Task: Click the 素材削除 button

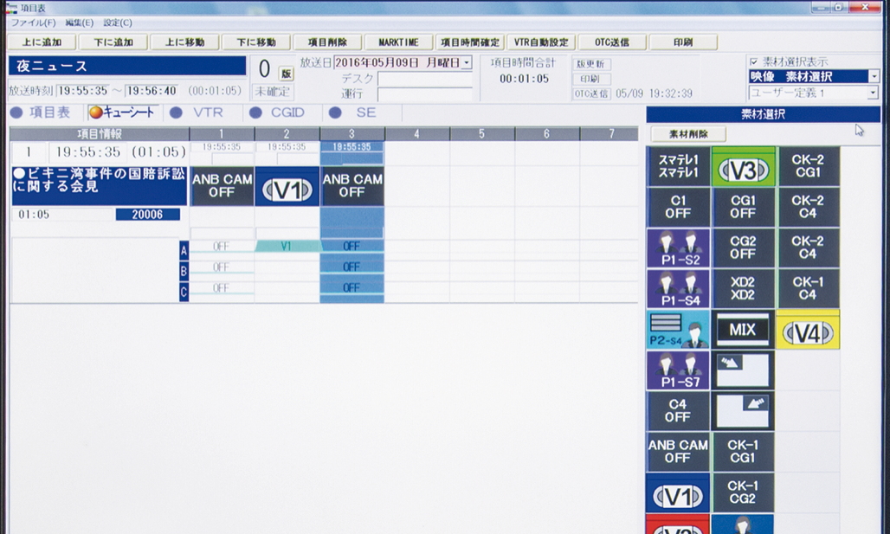Action: [689, 134]
